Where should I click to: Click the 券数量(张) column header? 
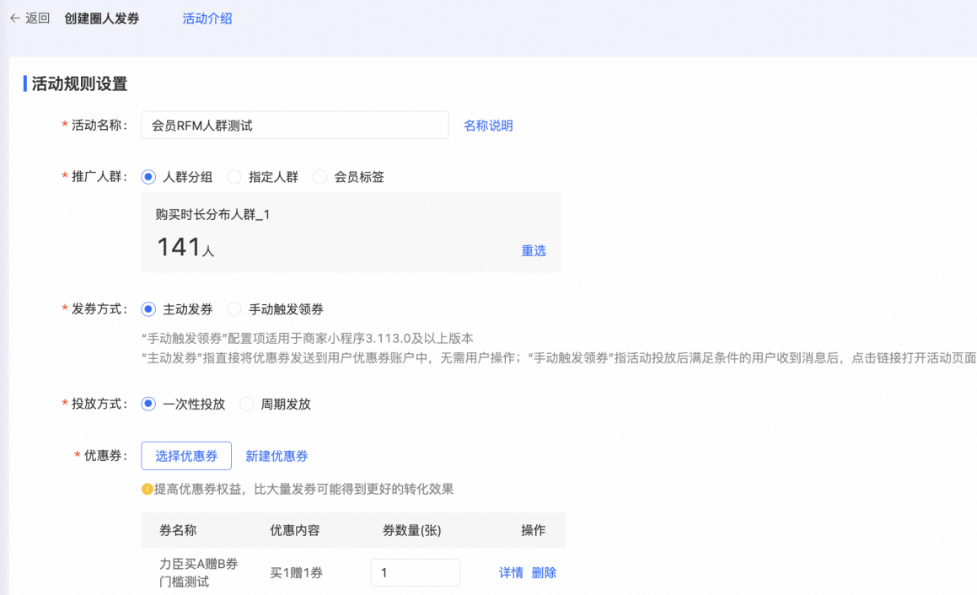coord(411,530)
